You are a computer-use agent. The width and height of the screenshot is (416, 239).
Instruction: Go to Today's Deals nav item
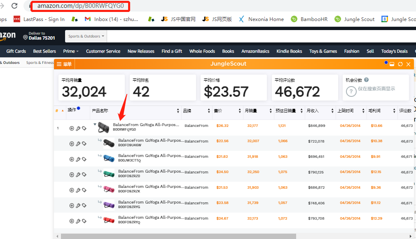394,51
